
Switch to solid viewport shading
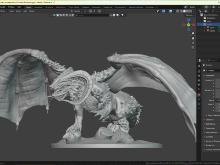[184, 11]
